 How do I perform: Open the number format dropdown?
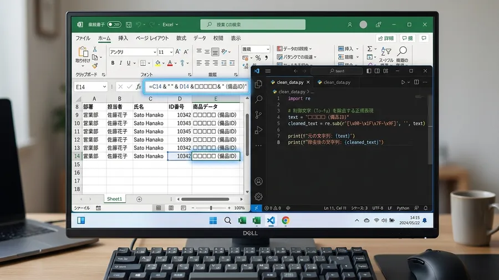(x=268, y=49)
